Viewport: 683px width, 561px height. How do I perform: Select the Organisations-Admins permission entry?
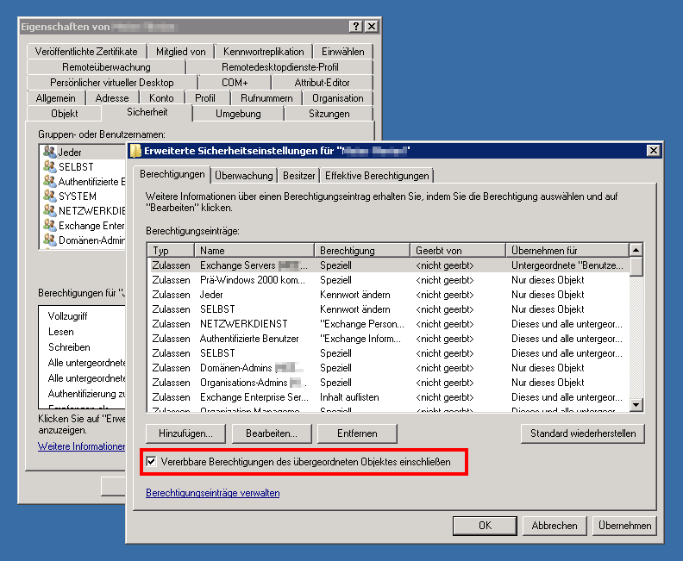(390, 383)
